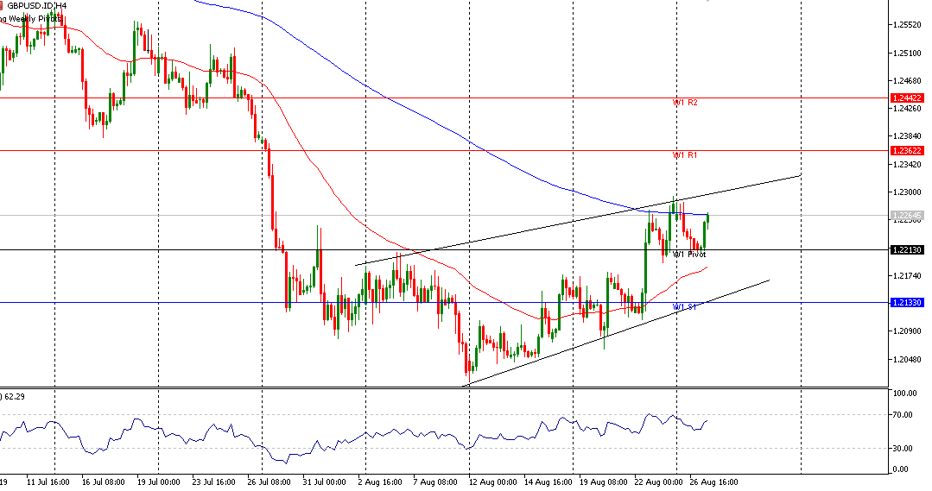Click the 14 Aug 16:00 time label
The height and width of the screenshot is (491, 932).
pyautogui.click(x=548, y=482)
